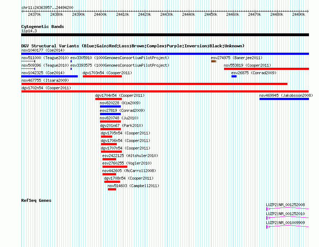Open nsv820228 (Kim2009) label
Viewport: 319px width, 247px height.
coord(120,103)
